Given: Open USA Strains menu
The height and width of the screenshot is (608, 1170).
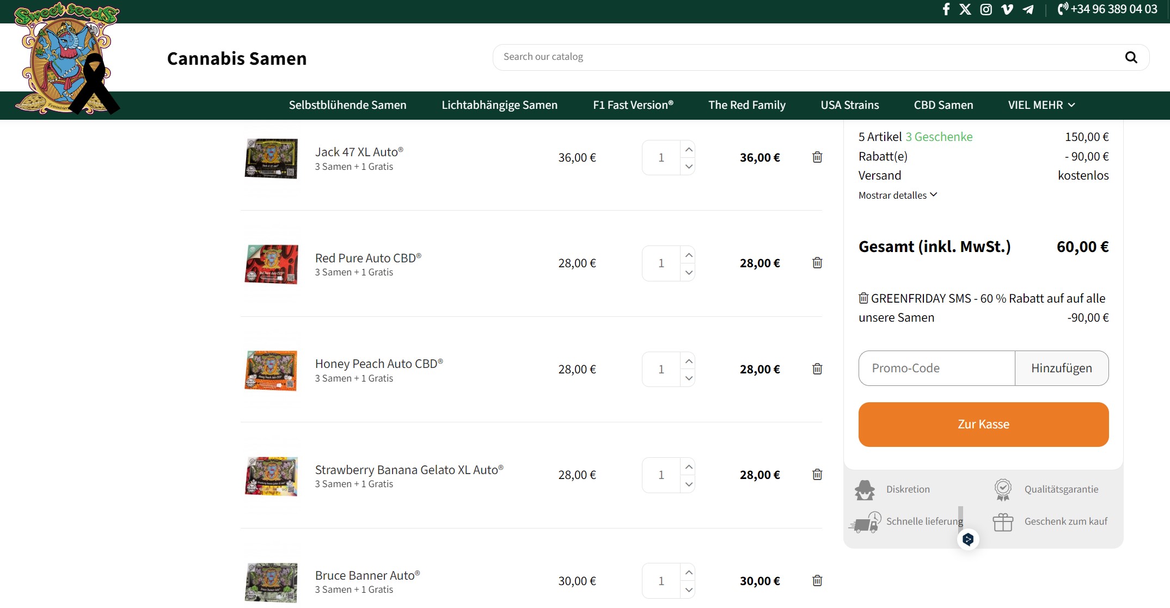Looking at the screenshot, I should 850,105.
